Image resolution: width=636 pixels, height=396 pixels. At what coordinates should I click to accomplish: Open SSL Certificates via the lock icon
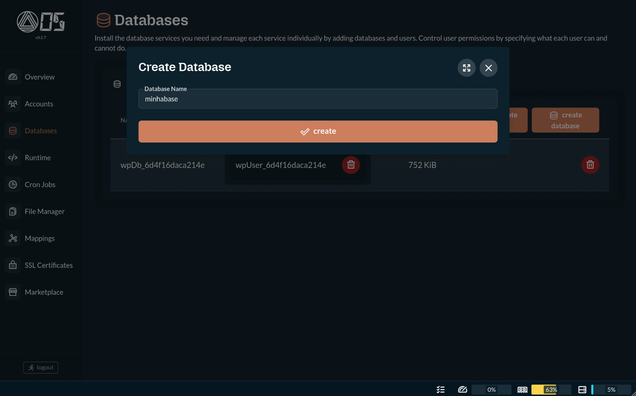click(13, 265)
